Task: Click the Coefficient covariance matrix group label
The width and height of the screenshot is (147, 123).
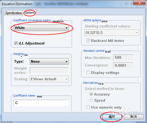Action: click(32, 20)
